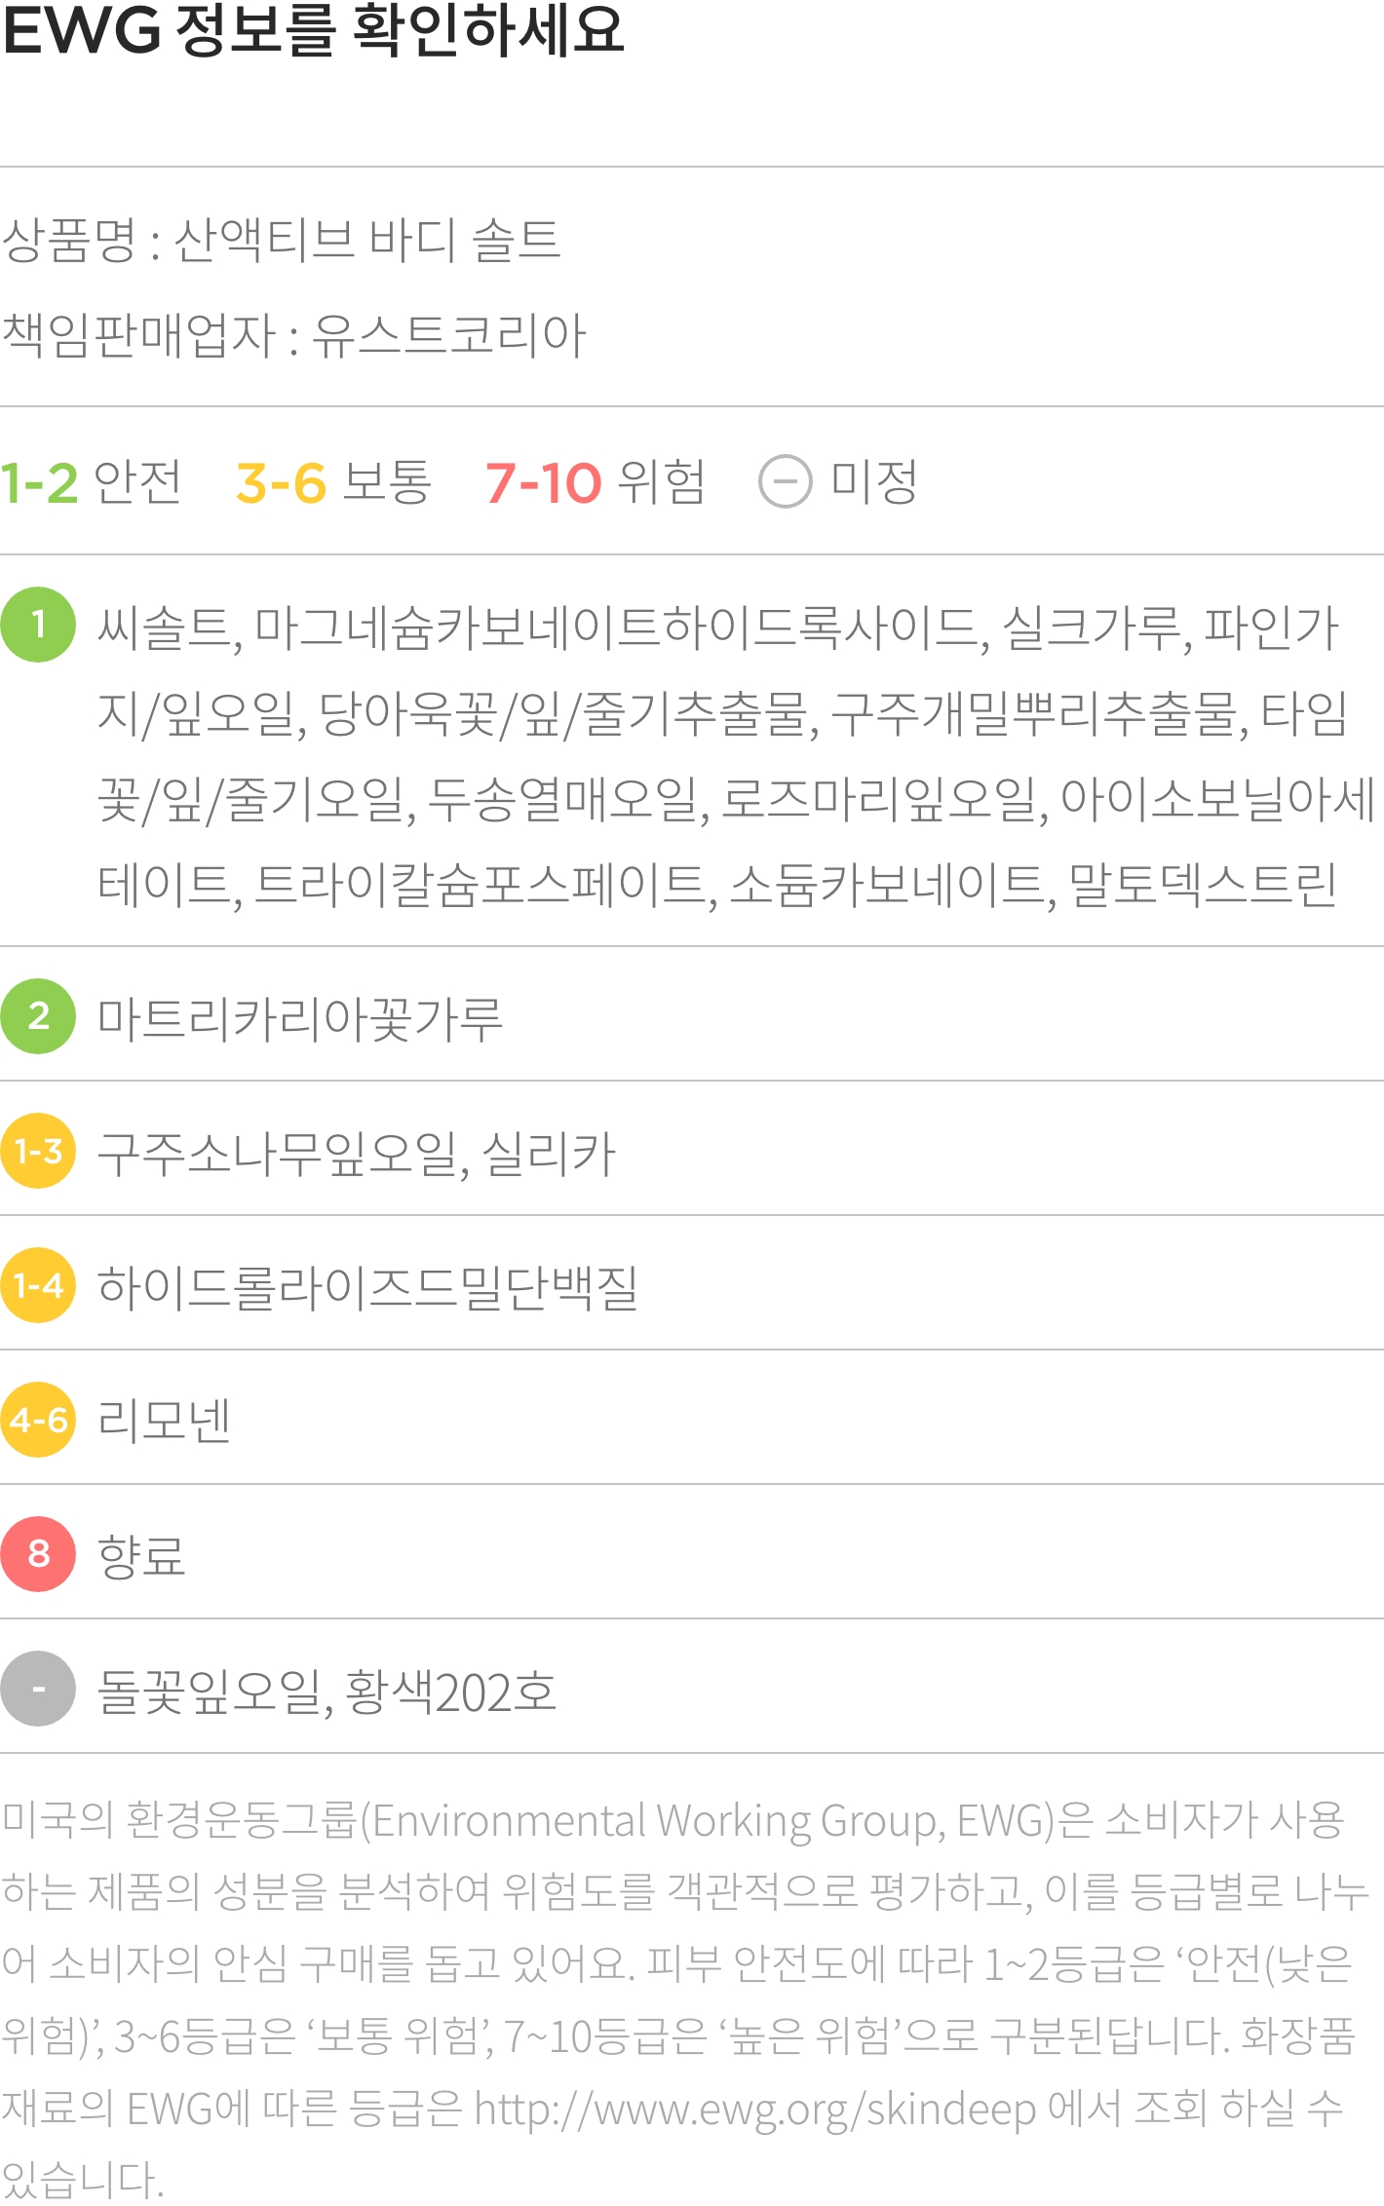Click the green 1-2 안전 legend

91,482
